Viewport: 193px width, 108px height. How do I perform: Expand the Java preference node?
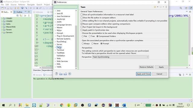[55, 11]
